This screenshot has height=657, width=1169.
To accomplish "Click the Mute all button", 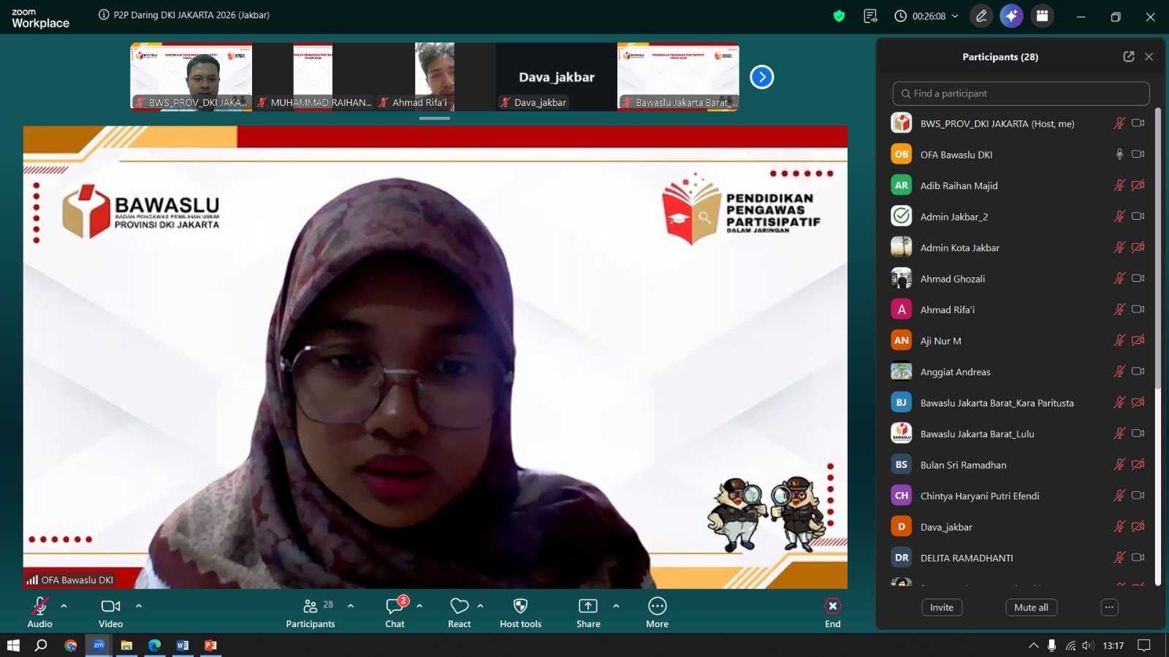I will point(1031,607).
